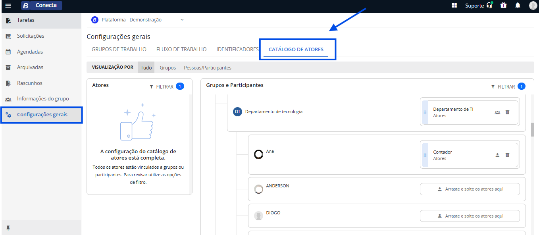The width and height of the screenshot is (539, 235).
Task: Switch to Grupos de Trabalho tab
Action: coord(119,50)
